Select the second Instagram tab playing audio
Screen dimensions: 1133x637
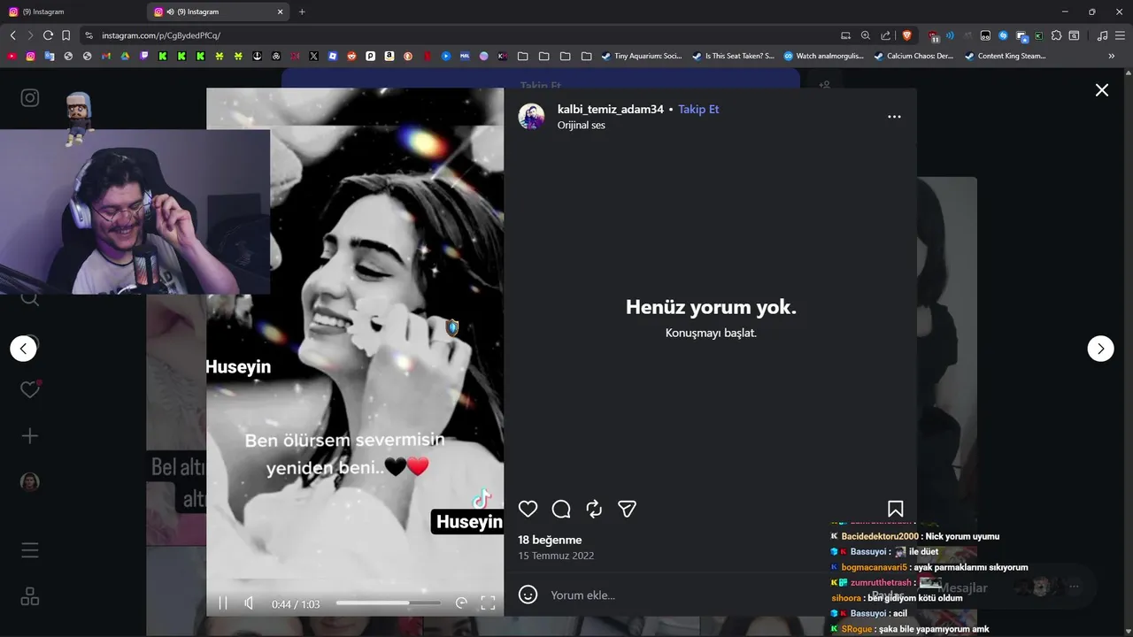220,12
